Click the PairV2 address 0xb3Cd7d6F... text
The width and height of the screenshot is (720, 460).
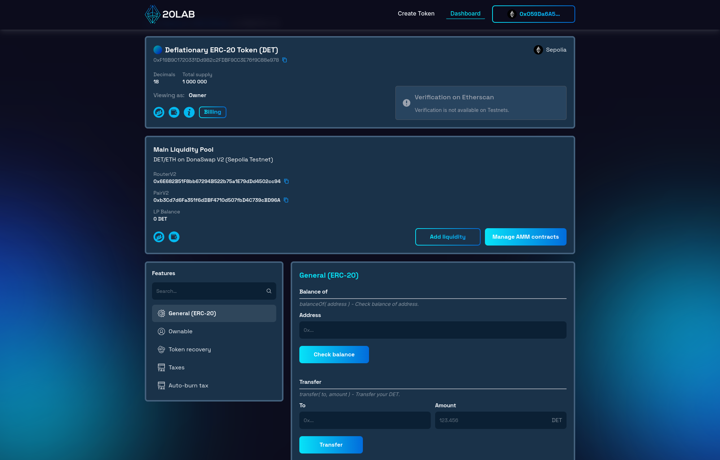217,200
